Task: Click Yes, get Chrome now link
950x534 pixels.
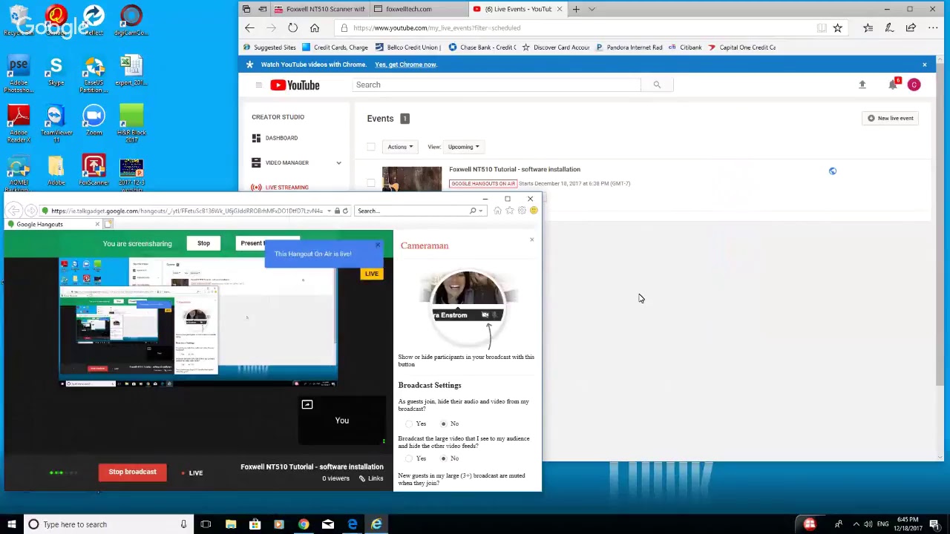Action: (405, 65)
